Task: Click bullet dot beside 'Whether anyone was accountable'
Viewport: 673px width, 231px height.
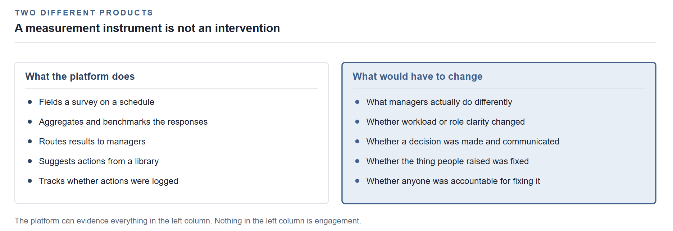Action: [x=357, y=181]
